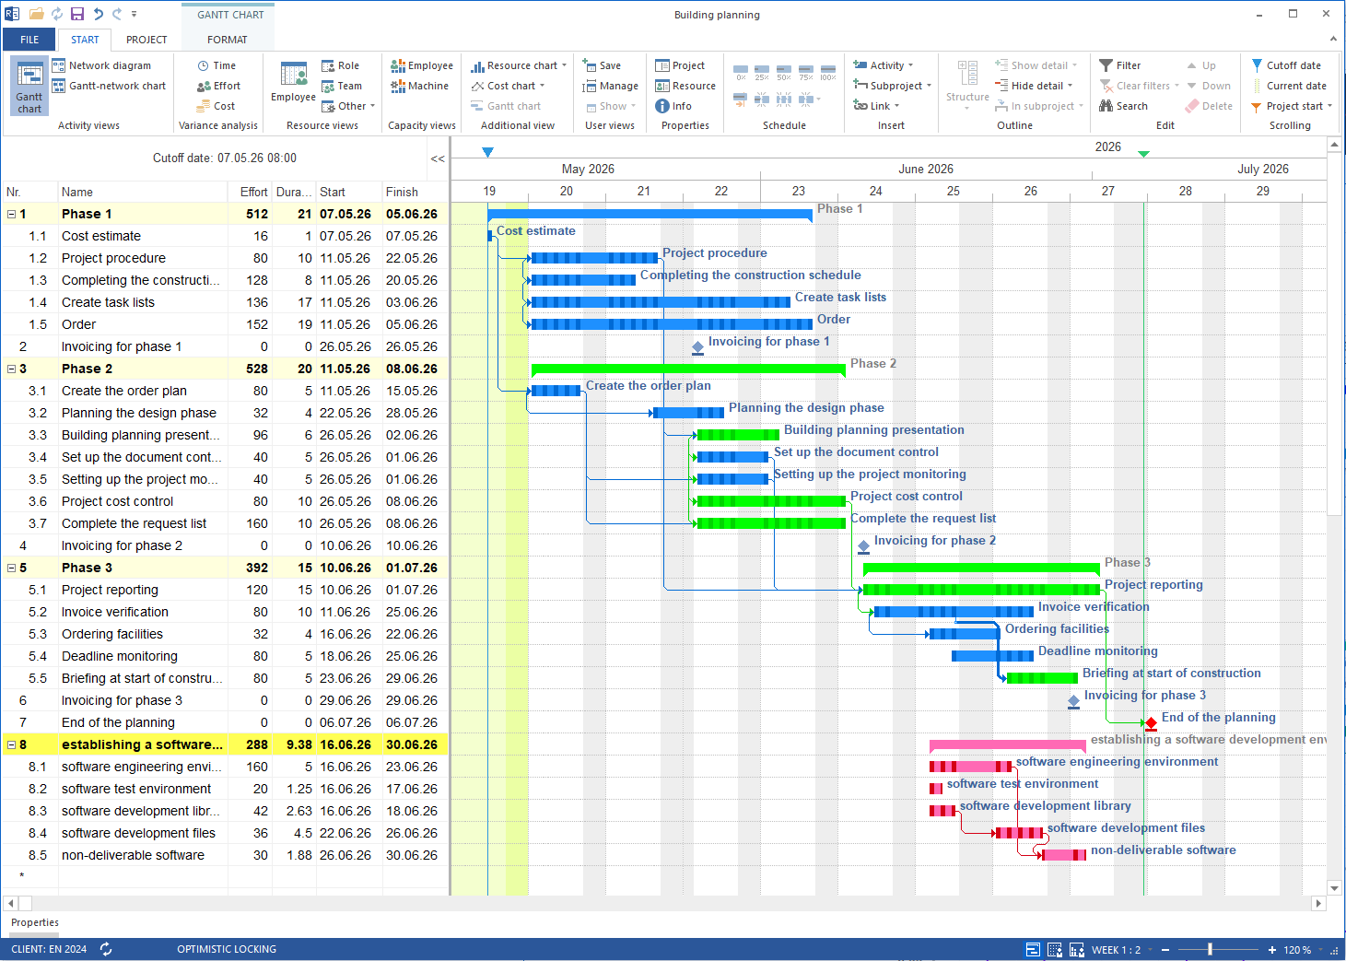Viewport: 1346px width, 961px height.
Task: Open Info properties
Action: pos(673,106)
